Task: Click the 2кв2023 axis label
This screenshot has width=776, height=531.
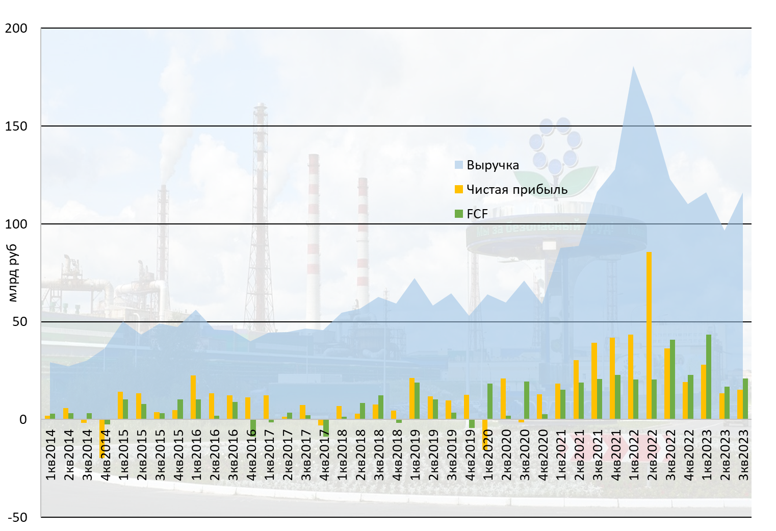Action: (725, 454)
